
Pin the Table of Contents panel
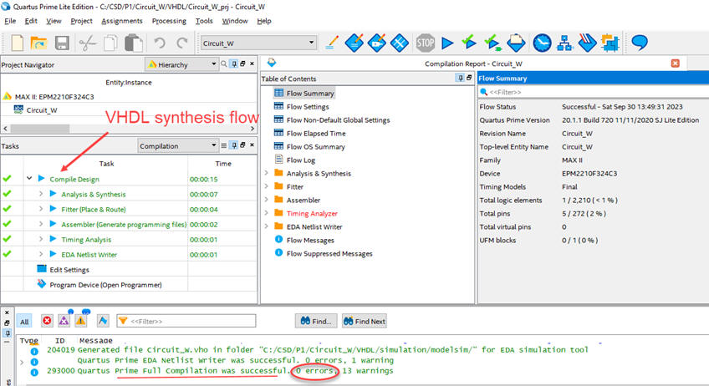[461, 79]
